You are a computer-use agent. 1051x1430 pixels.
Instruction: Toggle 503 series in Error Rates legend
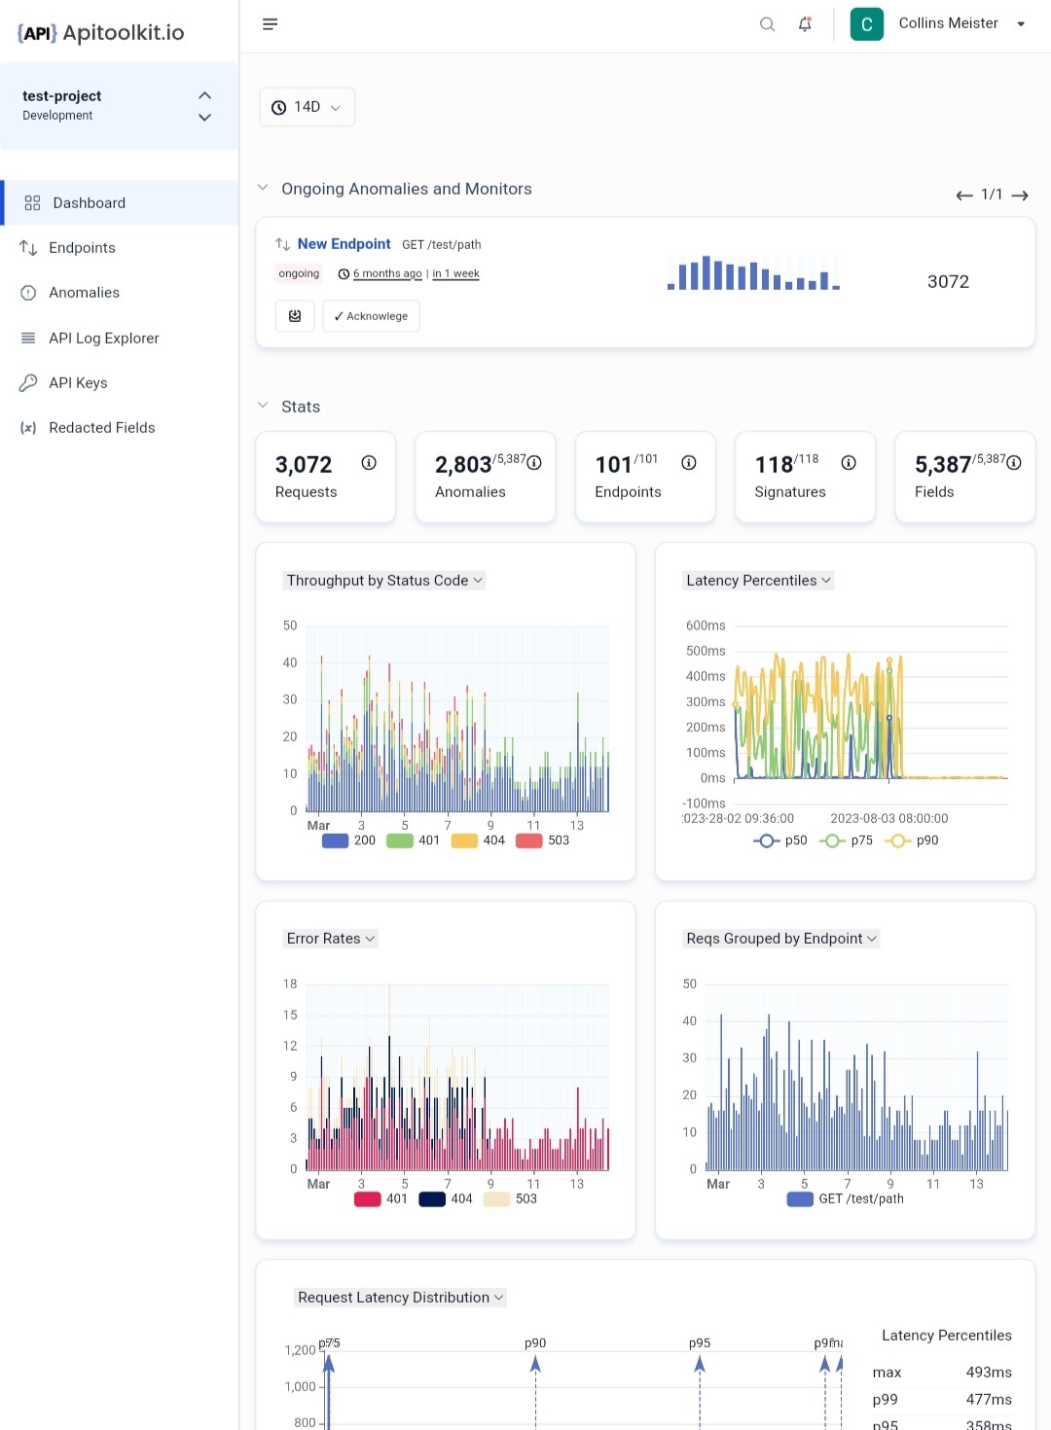511,1199
